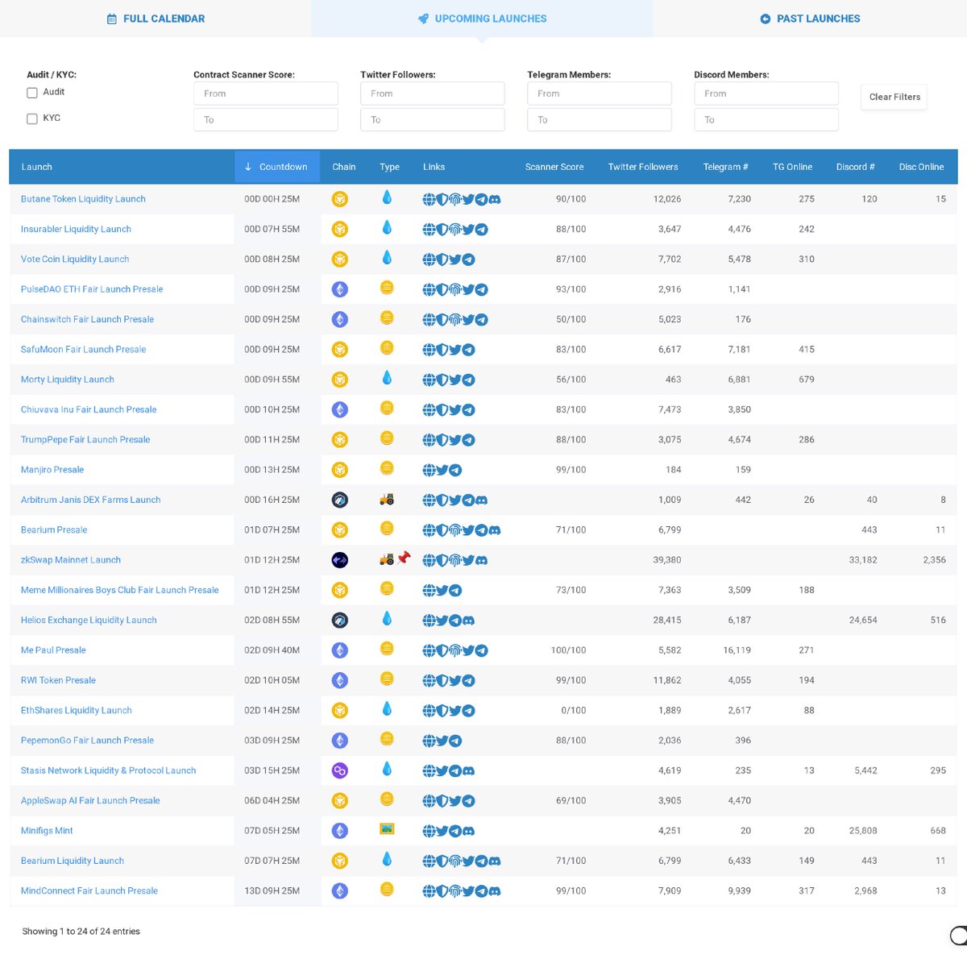Click tractor farm type icon for Arbitrum Janis
967x959 pixels.
click(x=387, y=499)
